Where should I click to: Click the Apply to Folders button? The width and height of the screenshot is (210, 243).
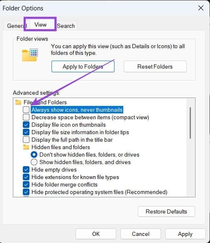coord(83,66)
